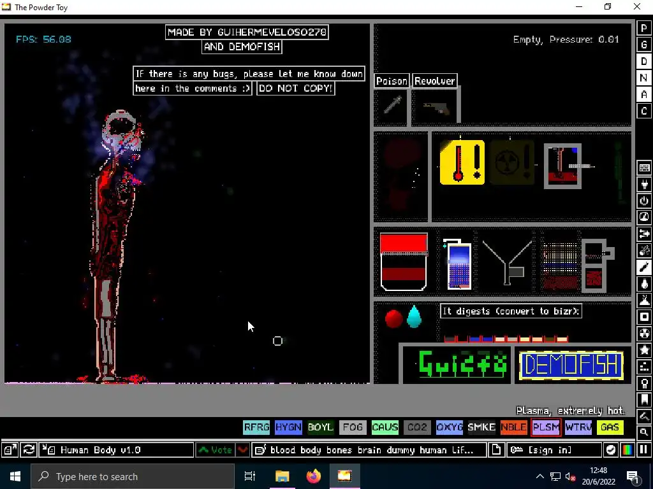Select the SMKE element
Screen dimensions: 653x489
pos(481,427)
